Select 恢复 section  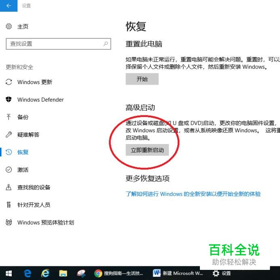point(23,152)
